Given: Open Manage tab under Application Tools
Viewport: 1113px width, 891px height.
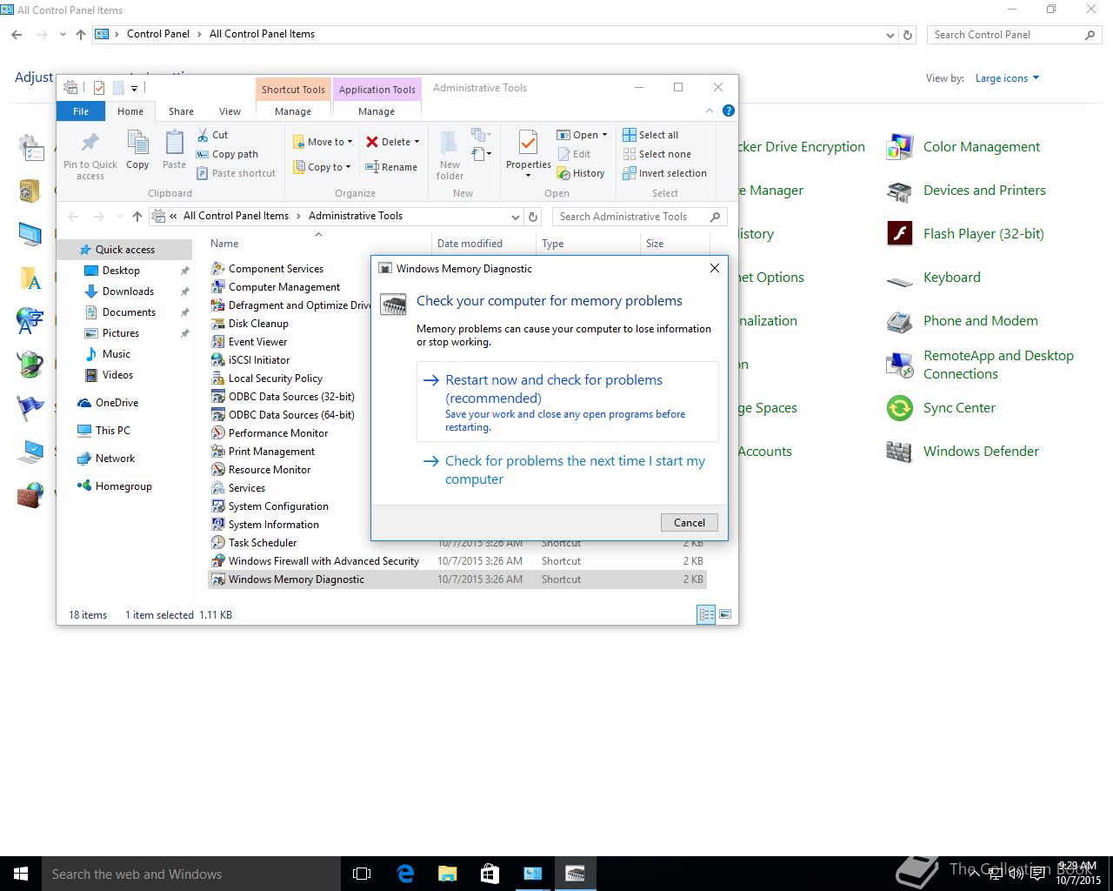Looking at the screenshot, I should (x=377, y=111).
